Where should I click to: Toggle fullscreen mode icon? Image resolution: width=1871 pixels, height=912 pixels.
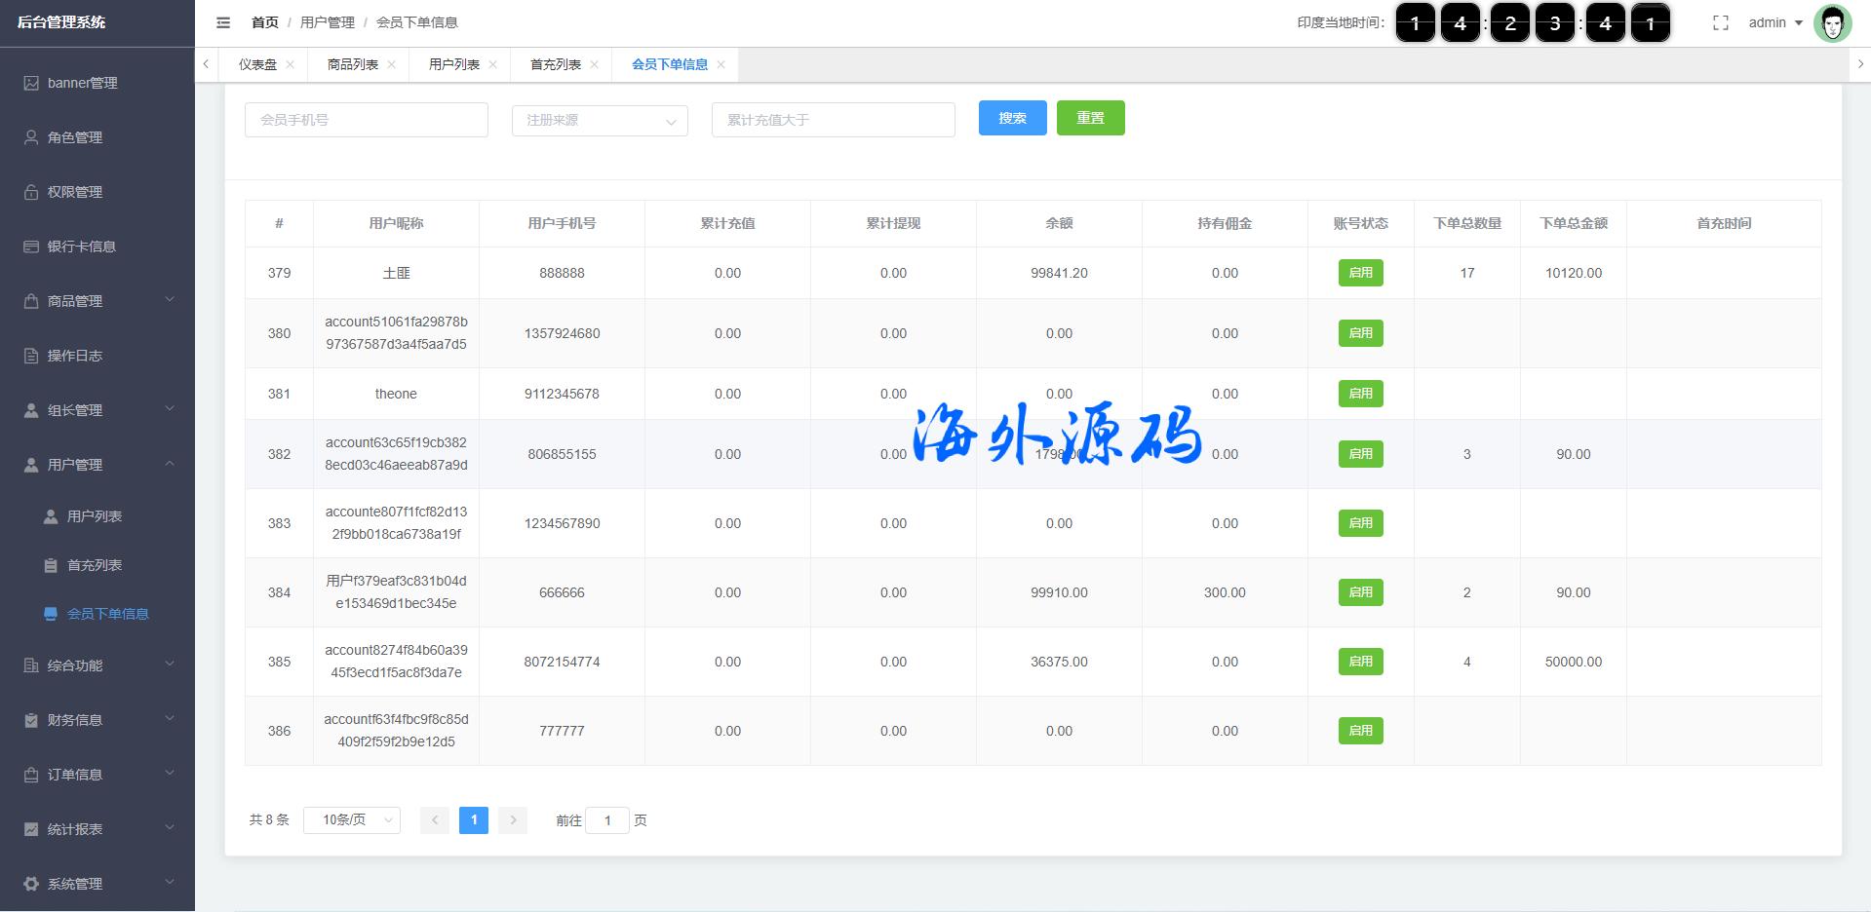(x=1720, y=22)
